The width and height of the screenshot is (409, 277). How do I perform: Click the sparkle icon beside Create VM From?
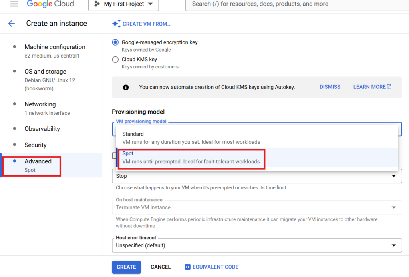[x=116, y=24]
